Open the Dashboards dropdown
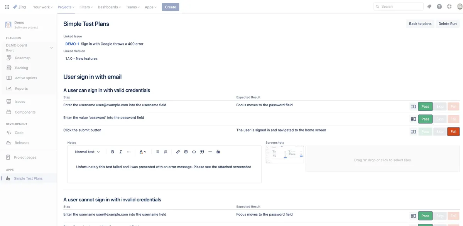Screen dimensions: 463x226 pyautogui.click(x=109, y=7)
